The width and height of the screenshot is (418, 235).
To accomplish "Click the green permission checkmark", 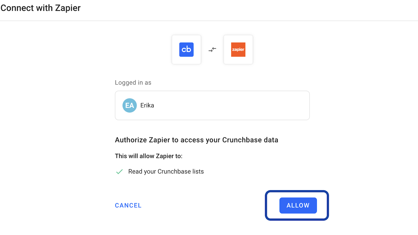I will point(119,172).
